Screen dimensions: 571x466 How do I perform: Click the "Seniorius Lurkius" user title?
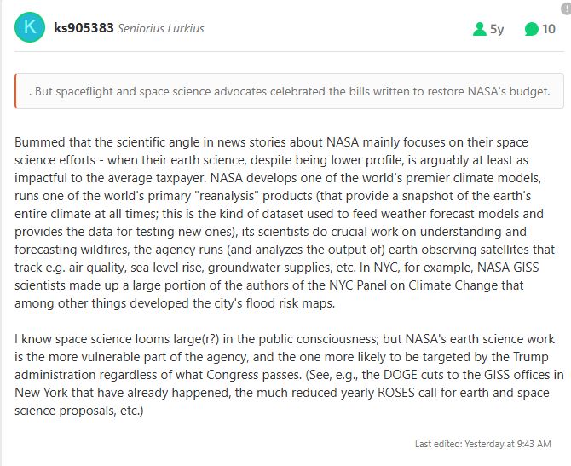pyautogui.click(x=164, y=28)
